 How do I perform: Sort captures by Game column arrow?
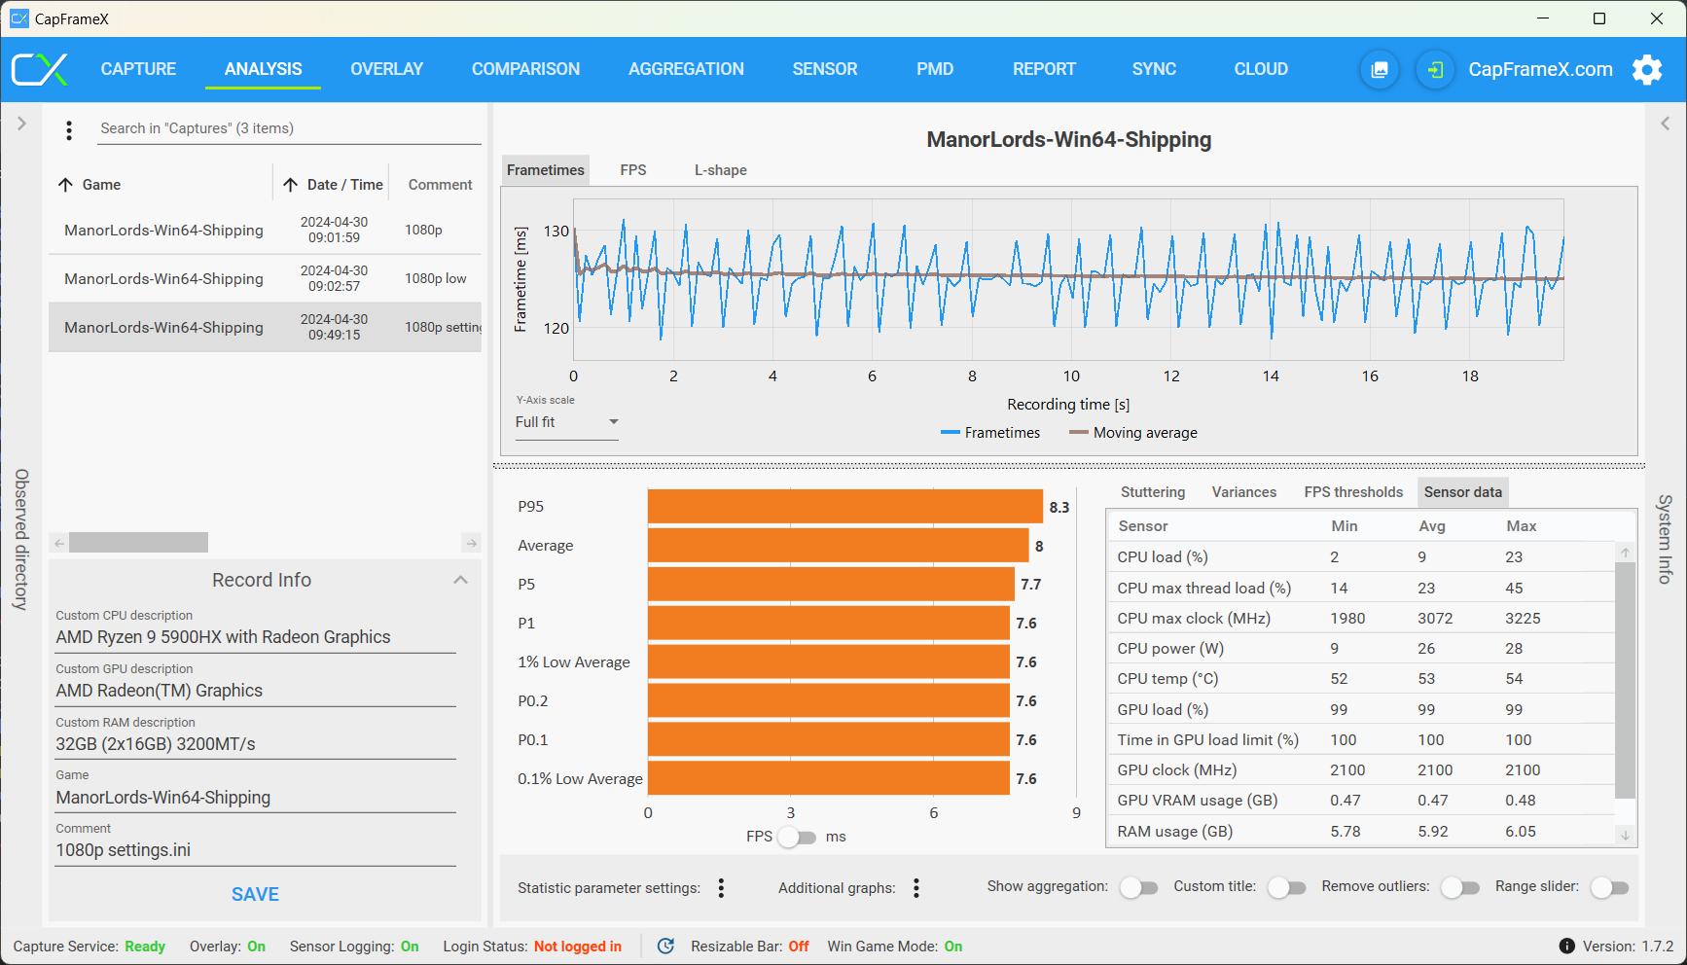tap(65, 185)
